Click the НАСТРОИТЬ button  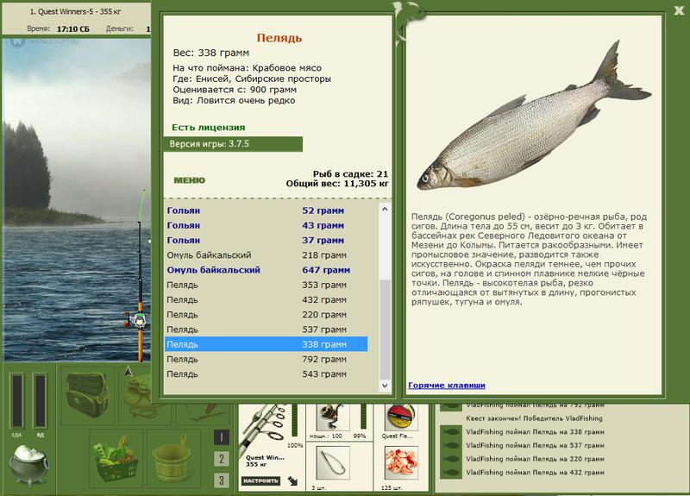261,480
